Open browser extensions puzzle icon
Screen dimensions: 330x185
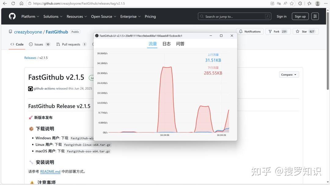[x=300, y=3]
